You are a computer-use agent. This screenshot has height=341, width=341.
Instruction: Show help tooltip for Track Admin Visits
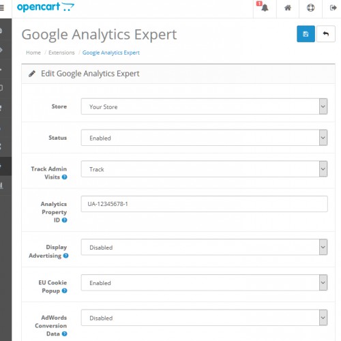[65, 177]
